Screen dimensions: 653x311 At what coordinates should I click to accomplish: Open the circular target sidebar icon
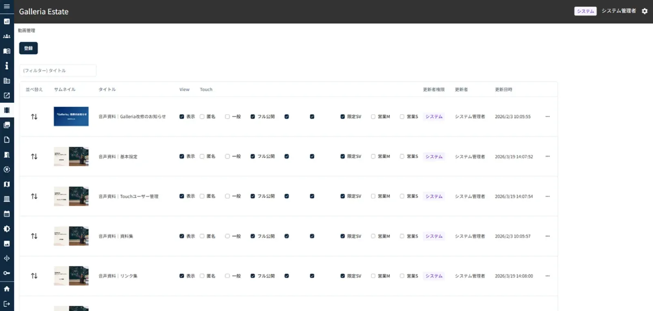pyautogui.click(x=7, y=170)
